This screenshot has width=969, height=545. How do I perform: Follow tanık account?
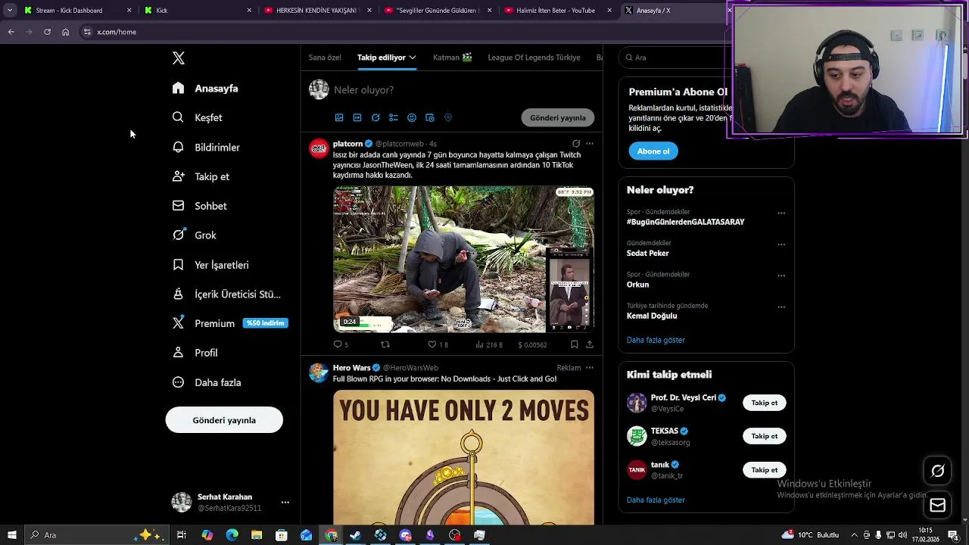[765, 470]
